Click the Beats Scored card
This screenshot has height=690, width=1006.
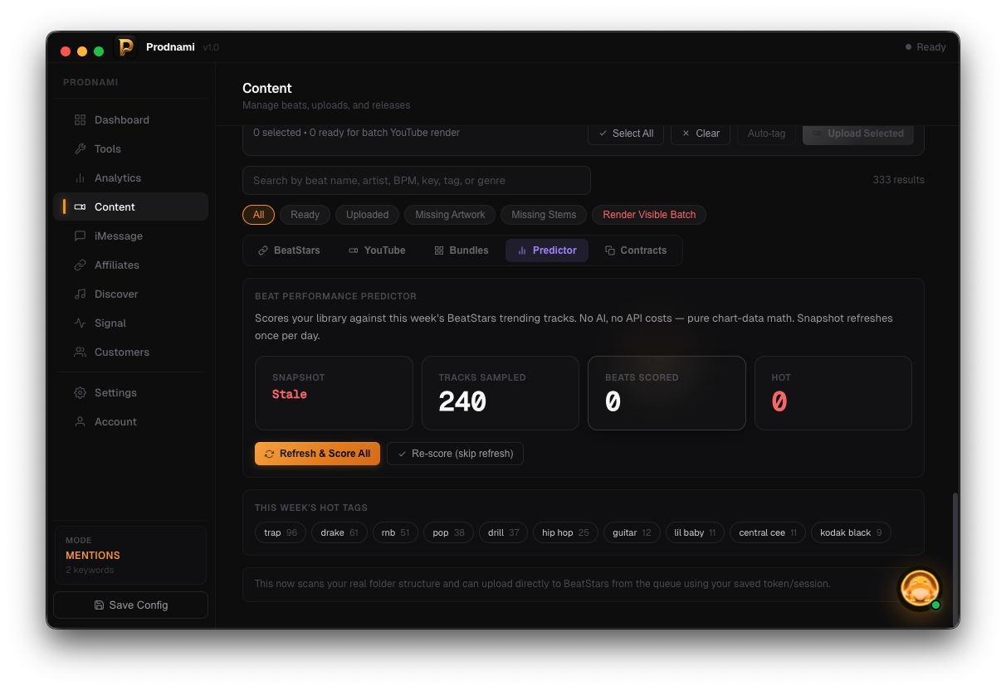click(x=667, y=393)
